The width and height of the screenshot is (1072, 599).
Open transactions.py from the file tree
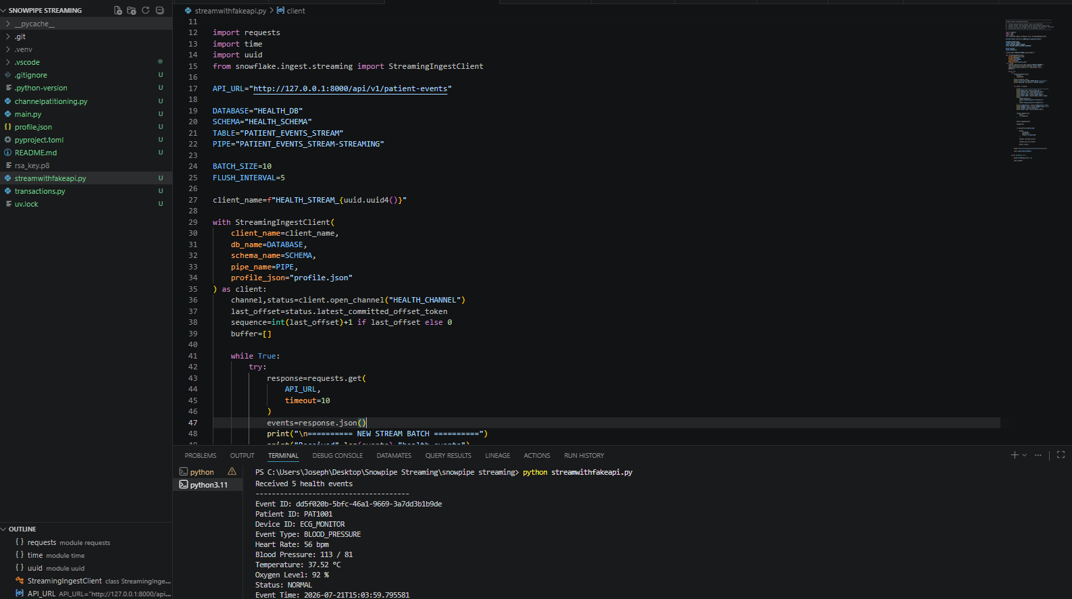coord(40,191)
